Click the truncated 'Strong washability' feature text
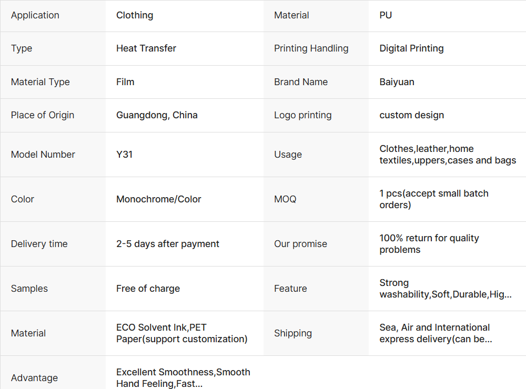The height and width of the screenshot is (389, 526). click(x=445, y=289)
